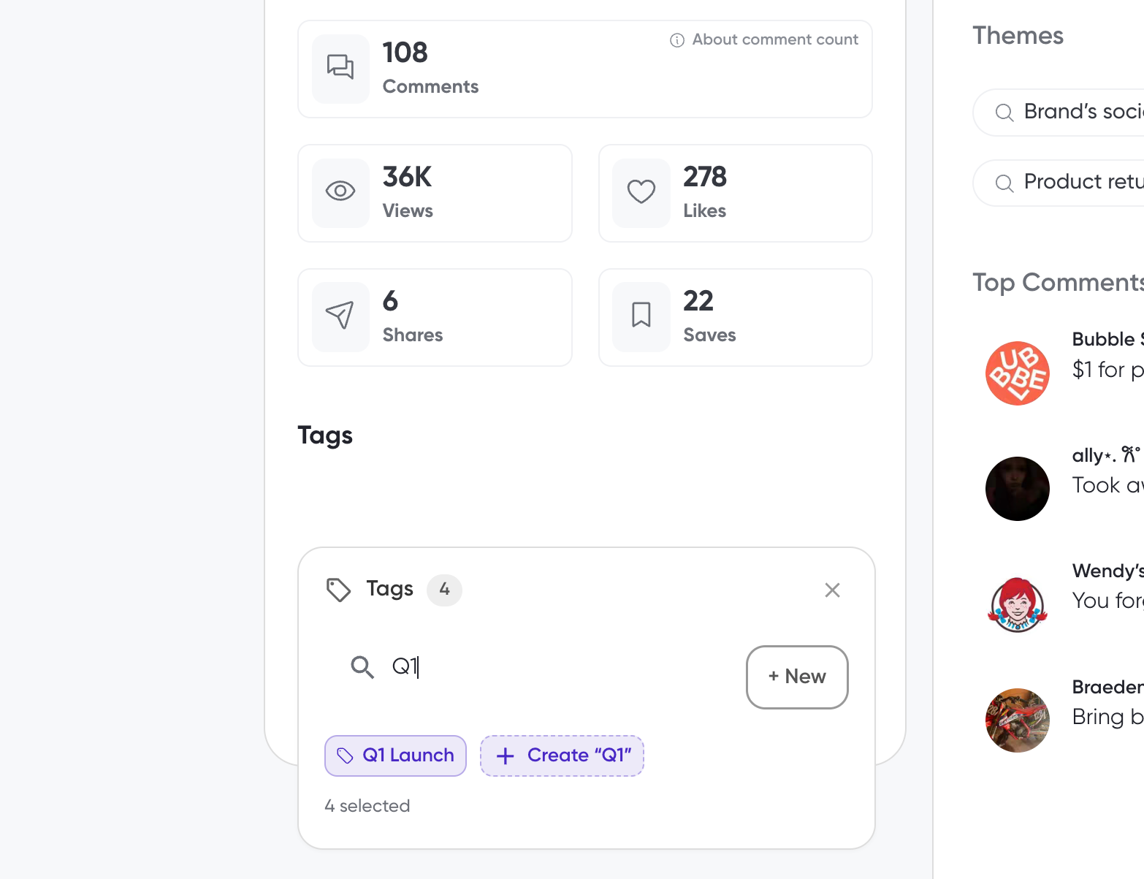Image resolution: width=1144 pixels, height=879 pixels.
Task: Click the comments speech bubble icon
Action: [340, 67]
